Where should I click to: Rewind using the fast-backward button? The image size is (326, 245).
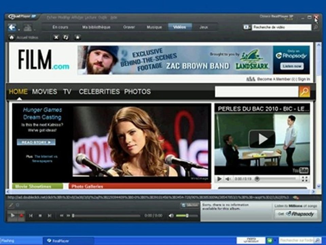point(61,216)
